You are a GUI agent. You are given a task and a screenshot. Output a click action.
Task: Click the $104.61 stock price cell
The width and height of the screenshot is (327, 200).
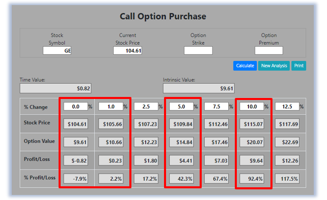pos(76,124)
